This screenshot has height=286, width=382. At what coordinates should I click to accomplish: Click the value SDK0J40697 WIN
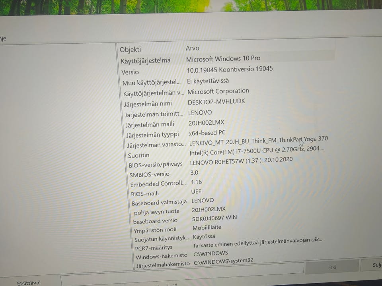[214, 218]
